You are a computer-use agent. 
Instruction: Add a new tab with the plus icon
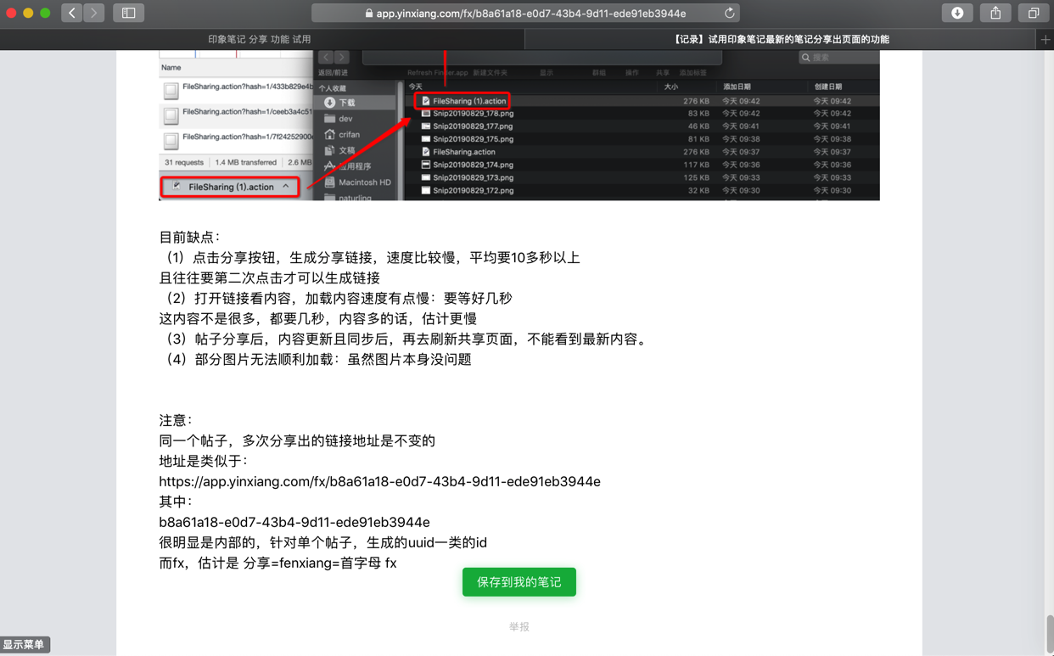pos(1046,39)
